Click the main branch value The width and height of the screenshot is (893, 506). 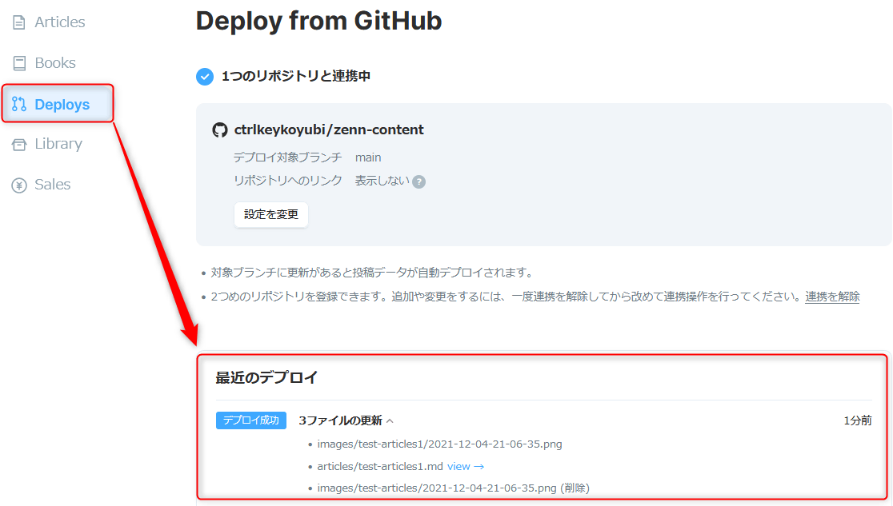[368, 157]
